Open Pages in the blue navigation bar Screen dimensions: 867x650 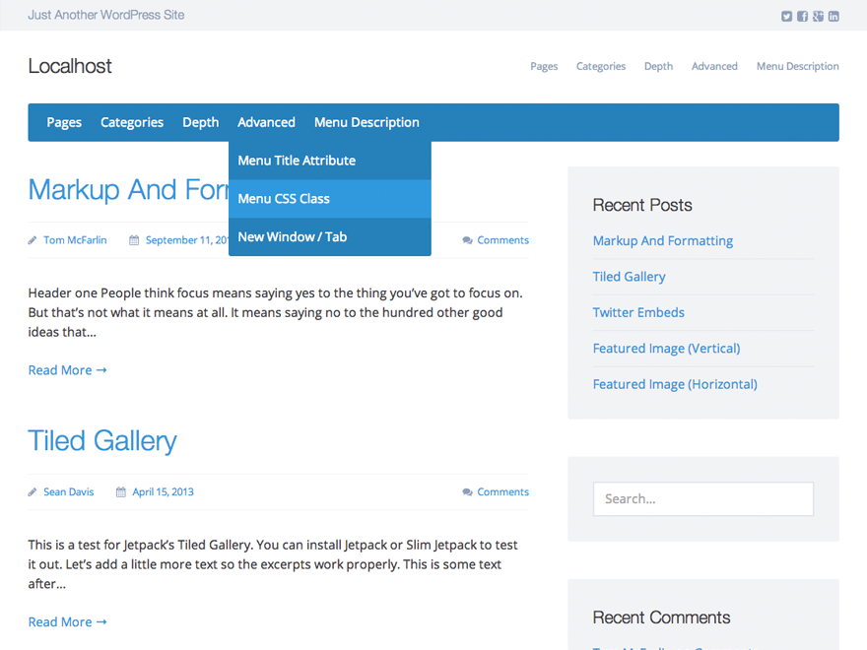[x=64, y=122]
